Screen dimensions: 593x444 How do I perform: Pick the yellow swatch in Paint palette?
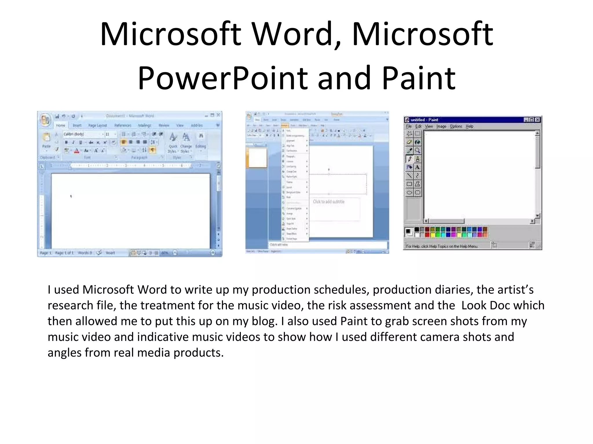tap(433, 235)
